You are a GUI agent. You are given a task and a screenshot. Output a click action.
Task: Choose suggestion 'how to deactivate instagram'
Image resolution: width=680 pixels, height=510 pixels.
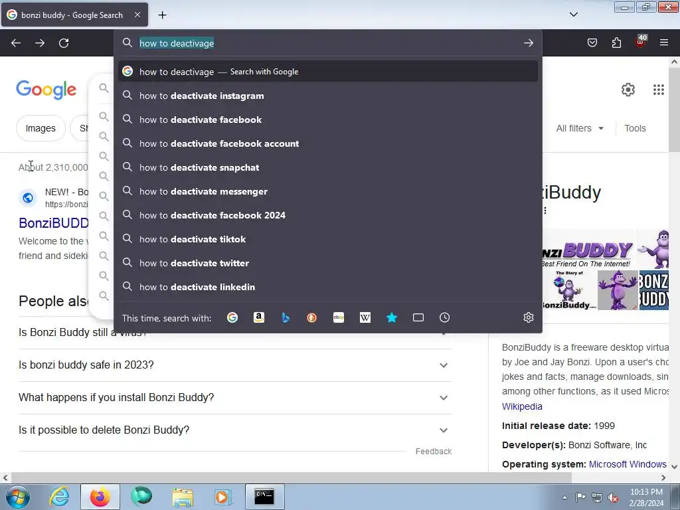(x=328, y=96)
